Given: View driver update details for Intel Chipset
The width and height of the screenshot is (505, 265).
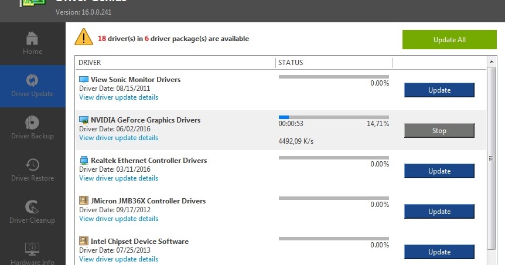Looking at the screenshot, I should [x=118, y=259].
